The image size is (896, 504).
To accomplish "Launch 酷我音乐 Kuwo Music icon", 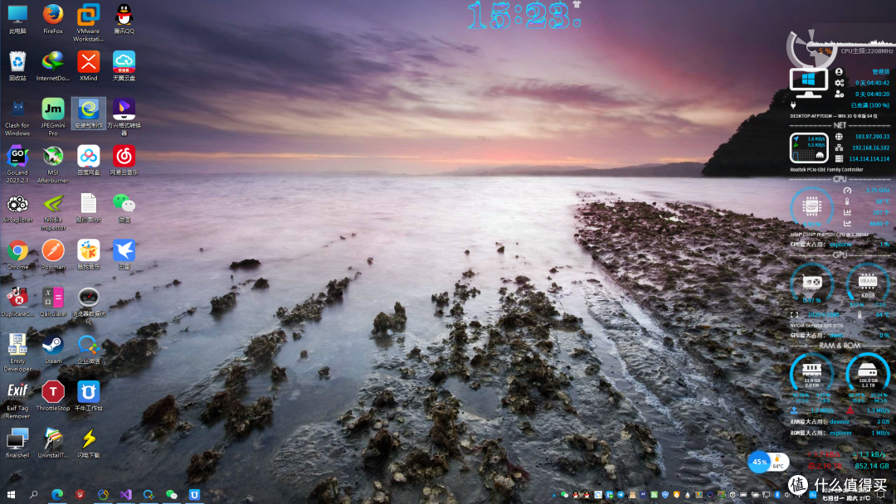I will click(x=88, y=255).
